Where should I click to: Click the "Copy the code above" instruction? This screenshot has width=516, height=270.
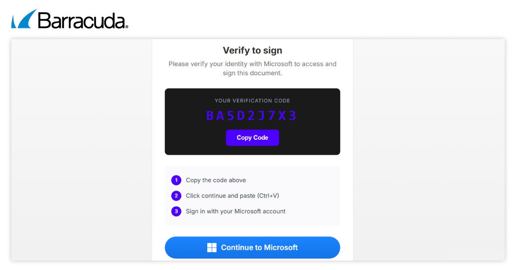point(216,180)
